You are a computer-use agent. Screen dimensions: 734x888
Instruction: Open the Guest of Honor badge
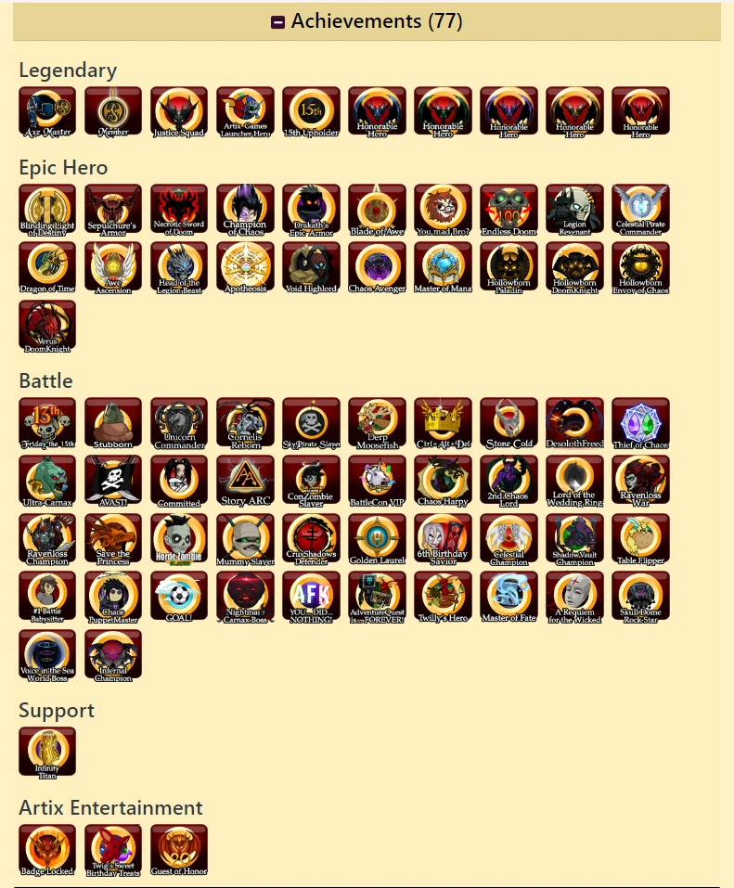(179, 851)
